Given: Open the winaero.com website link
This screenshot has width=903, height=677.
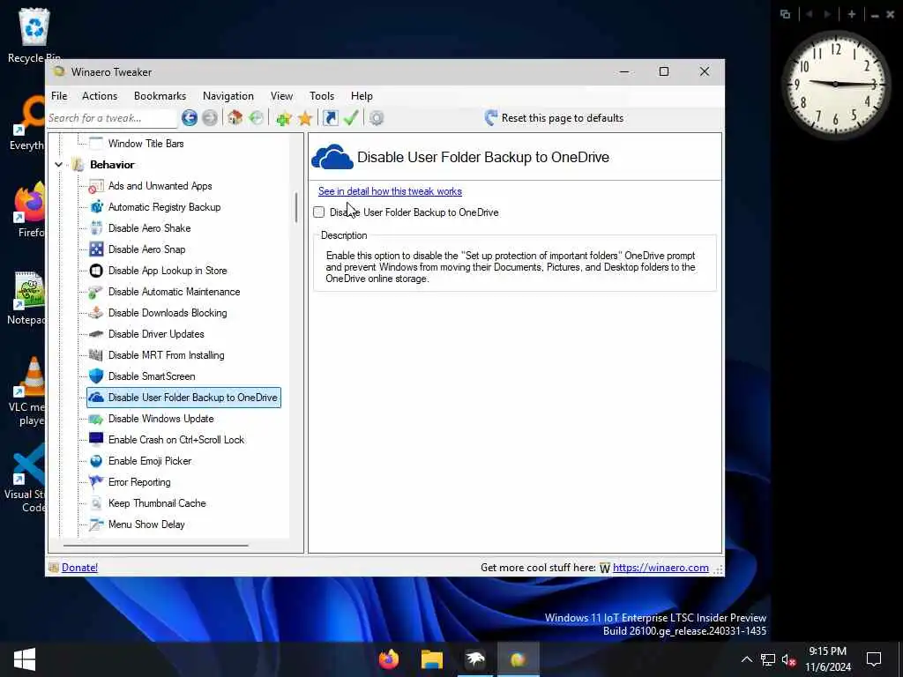Looking at the screenshot, I should pyautogui.click(x=660, y=568).
